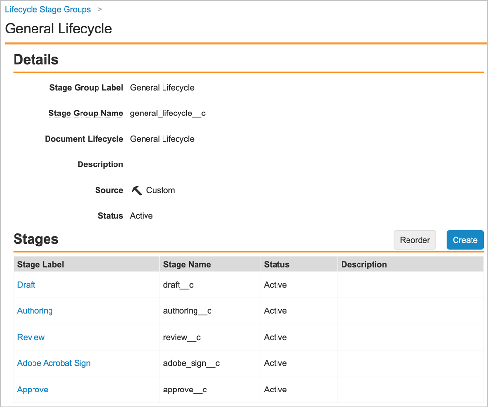Viewport: 488px width, 407px height.
Task: Open Lifecycle Stage Groups breadcrumb link
Action: [48, 9]
